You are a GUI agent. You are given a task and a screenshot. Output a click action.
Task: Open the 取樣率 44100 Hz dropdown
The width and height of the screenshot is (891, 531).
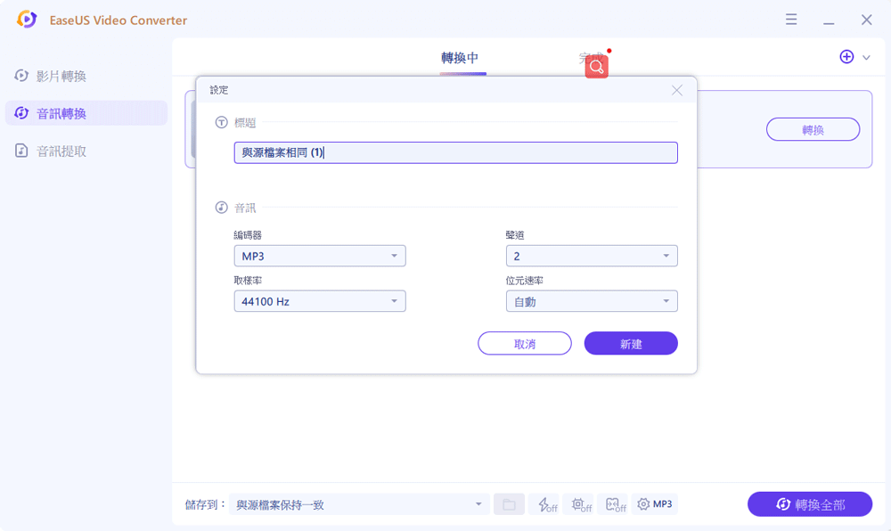pos(319,302)
